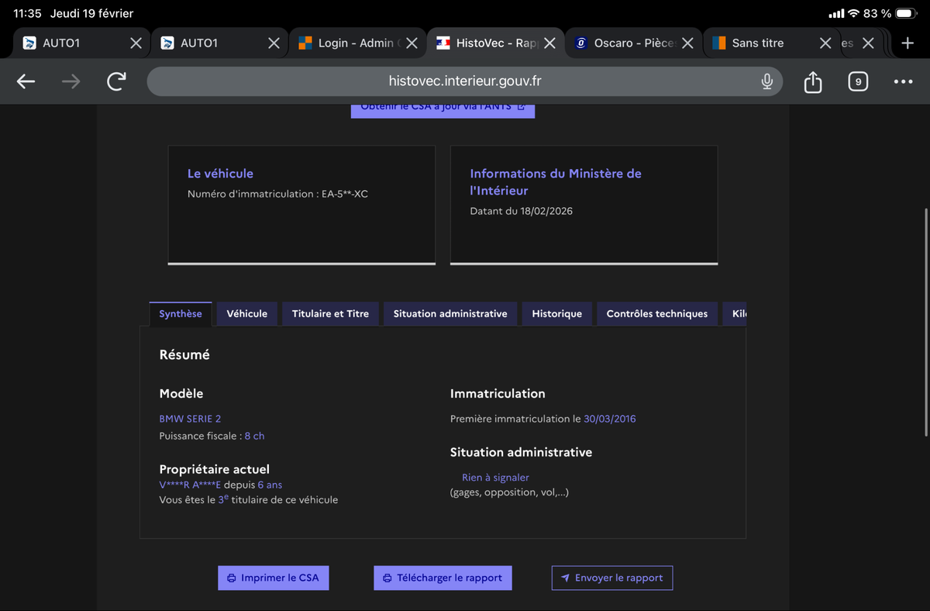
Task: Tap the microphone voice search icon
Action: pyautogui.click(x=766, y=81)
